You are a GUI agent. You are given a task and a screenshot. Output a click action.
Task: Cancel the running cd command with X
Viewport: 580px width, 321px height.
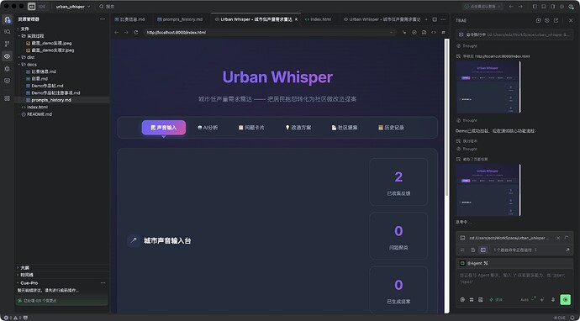(558, 238)
